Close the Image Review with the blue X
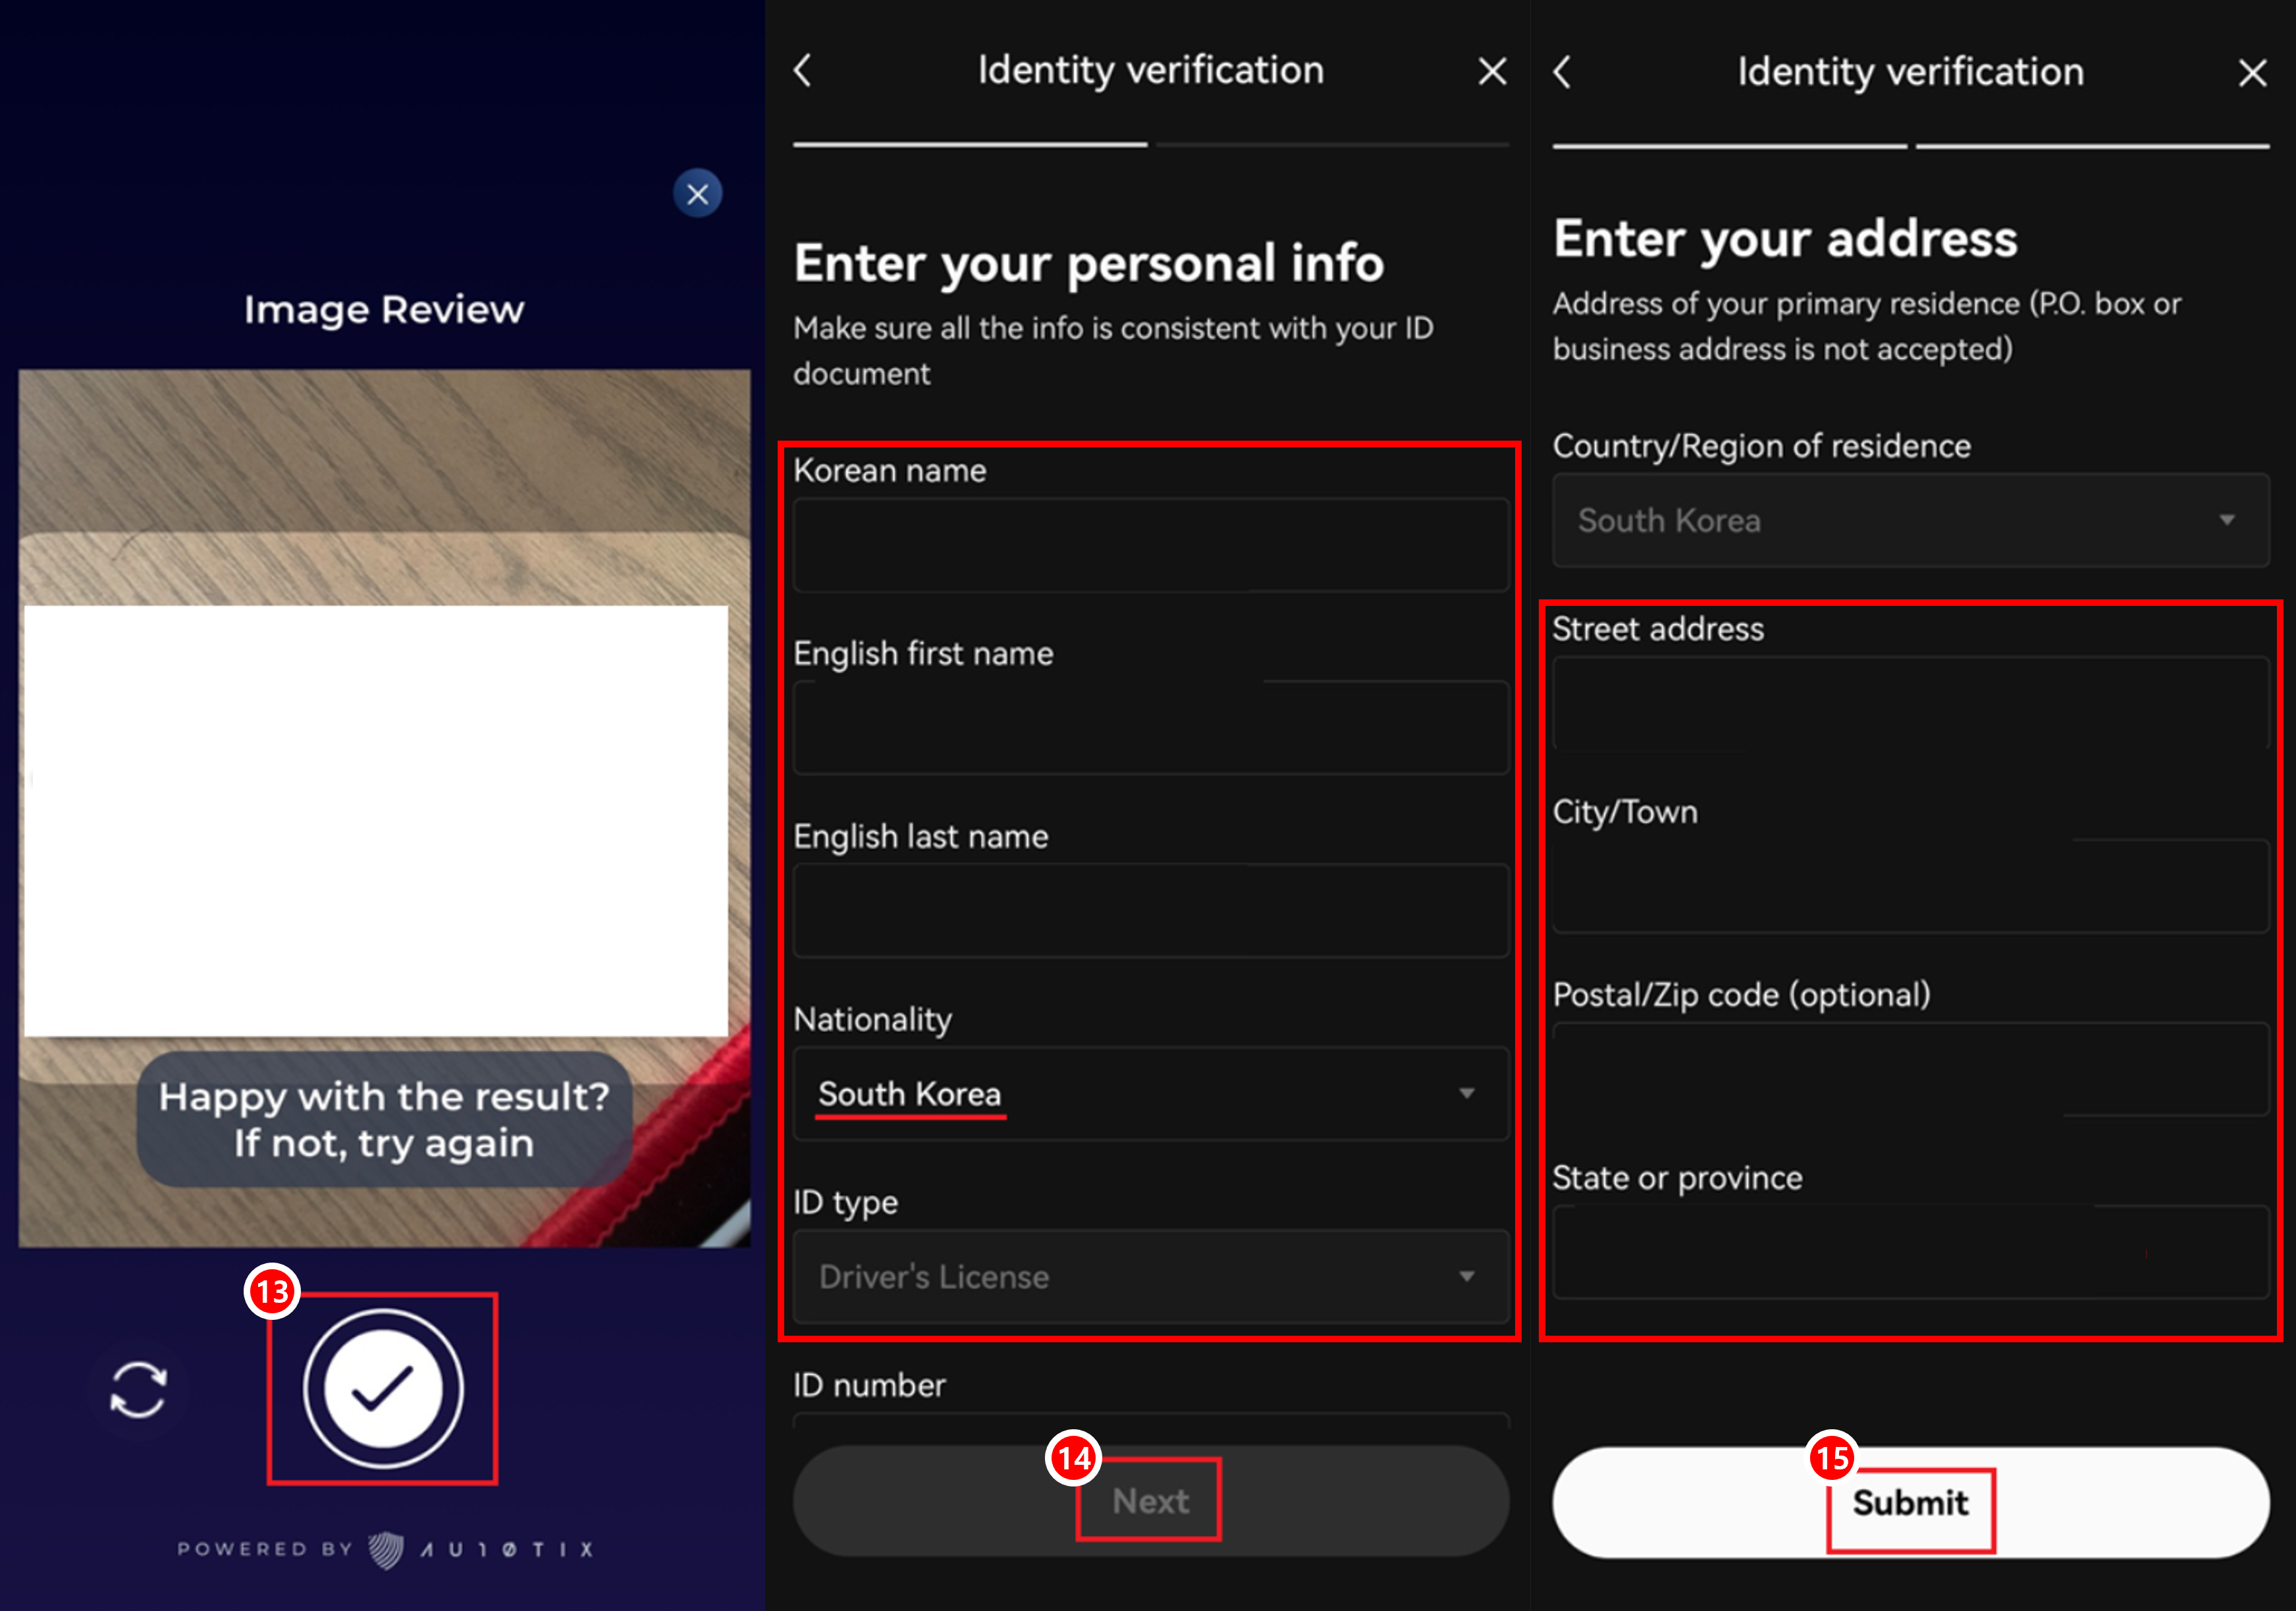 pyautogui.click(x=698, y=194)
